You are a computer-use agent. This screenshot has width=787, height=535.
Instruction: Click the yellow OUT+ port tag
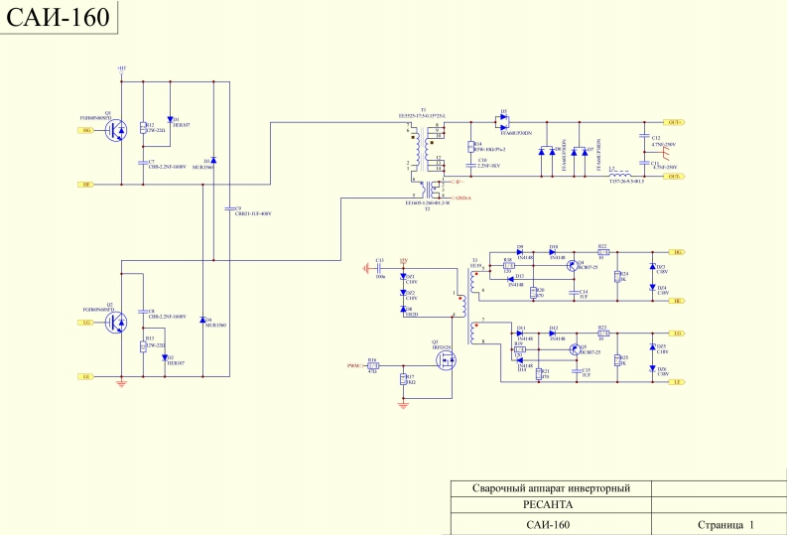[x=674, y=121]
